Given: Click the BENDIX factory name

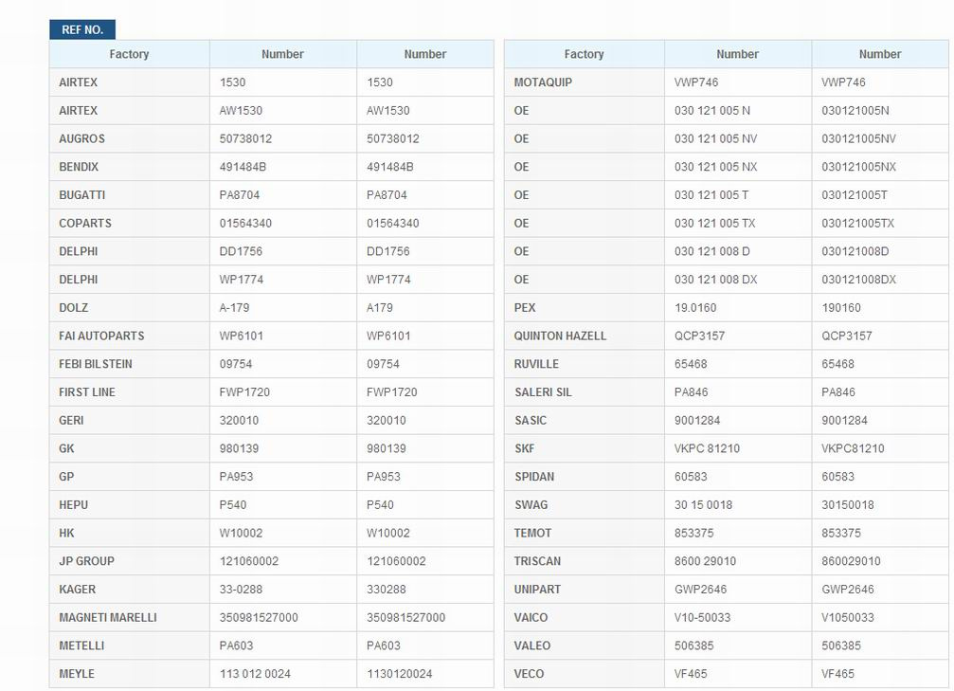Looking at the screenshot, I should click(79, 167).
